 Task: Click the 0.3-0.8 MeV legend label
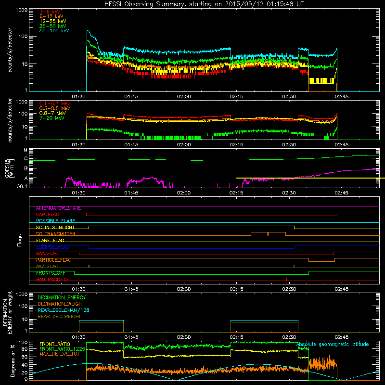tap(55, 108)
